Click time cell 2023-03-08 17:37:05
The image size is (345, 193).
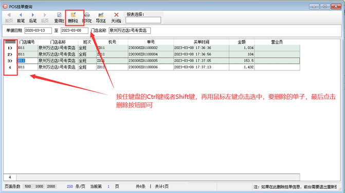(202, 61)
